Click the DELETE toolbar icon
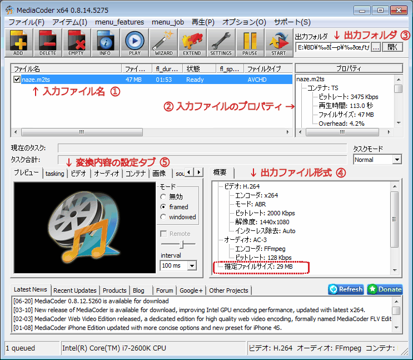This screenshot has height=360, width=413. [x=48, y=42]
